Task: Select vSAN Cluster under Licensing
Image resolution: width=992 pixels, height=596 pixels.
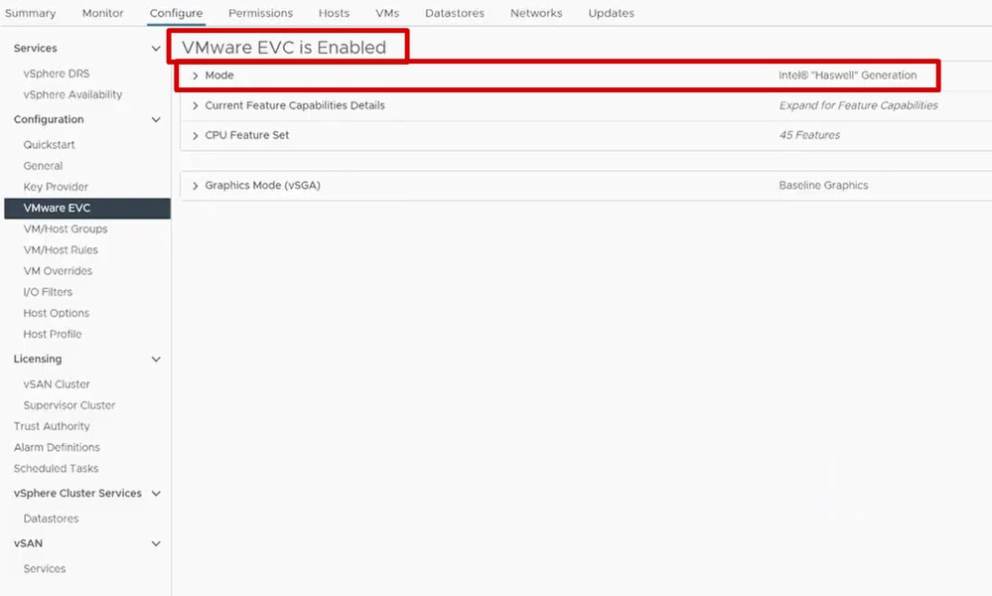Action: pyautogui.click(x=57, y=384)
